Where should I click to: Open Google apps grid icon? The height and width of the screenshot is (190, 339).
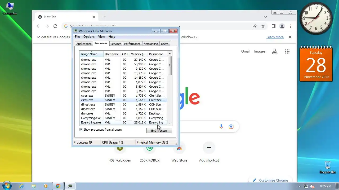[287, 51]
